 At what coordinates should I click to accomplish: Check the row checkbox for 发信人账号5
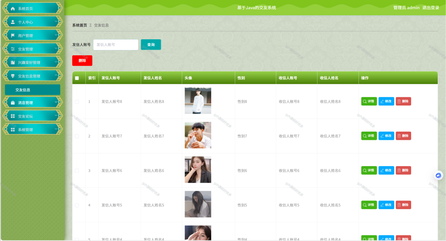click(x=77, y=205)
